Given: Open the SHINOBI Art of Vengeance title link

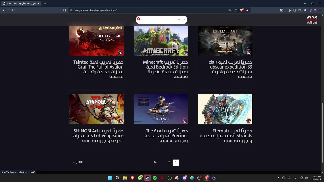Looking at the screenshot, I should click(x=98, y=136).
